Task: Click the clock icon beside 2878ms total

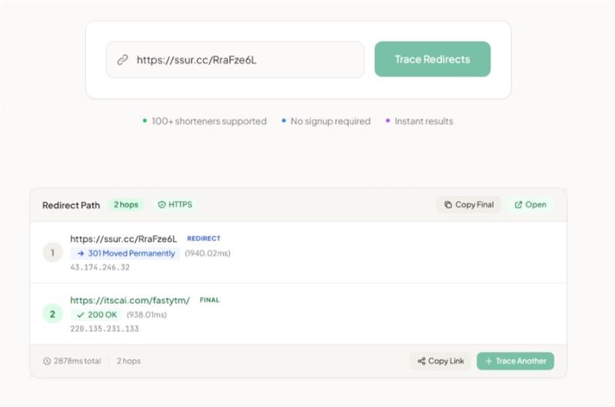Action: pos(47,361)
